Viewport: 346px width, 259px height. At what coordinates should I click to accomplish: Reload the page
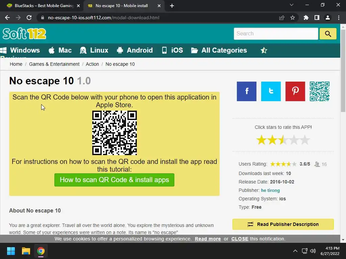(29, 18)
